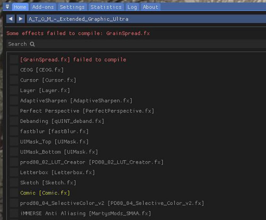
Task: Click into the Search effects field
Action: tap(133, 44)
